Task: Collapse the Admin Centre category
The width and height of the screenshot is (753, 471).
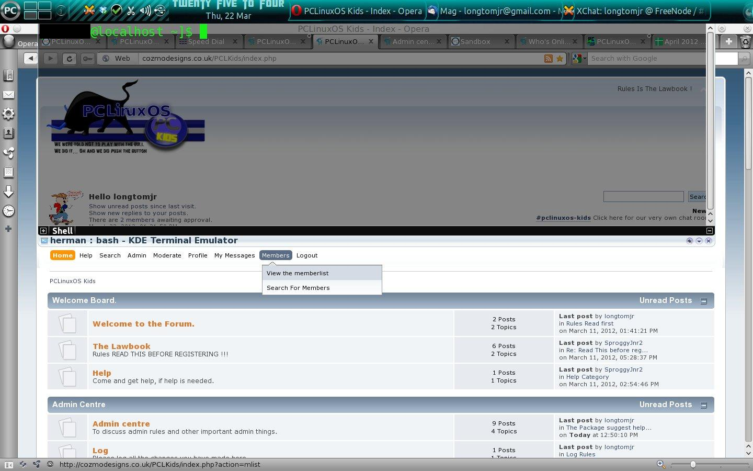Action: point(704,405)
